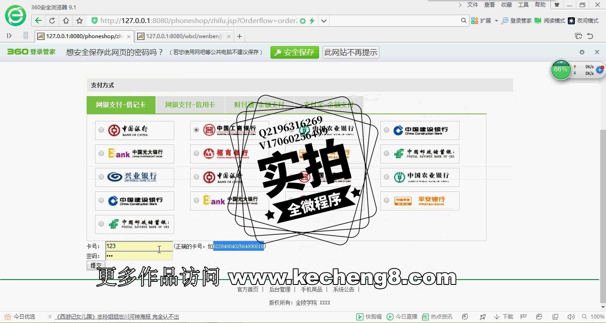This screenshot has width=606, height=323.
Task: Close the wbcl/wenben tab
Action: 229,36
